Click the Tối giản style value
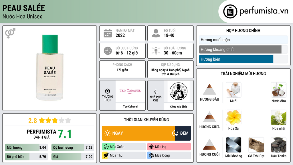Screen dimensions: 293x165 122,70
